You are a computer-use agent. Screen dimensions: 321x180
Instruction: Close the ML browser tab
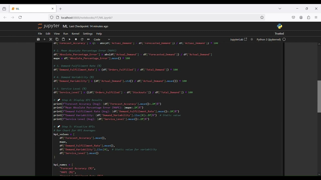click(53, 9)
